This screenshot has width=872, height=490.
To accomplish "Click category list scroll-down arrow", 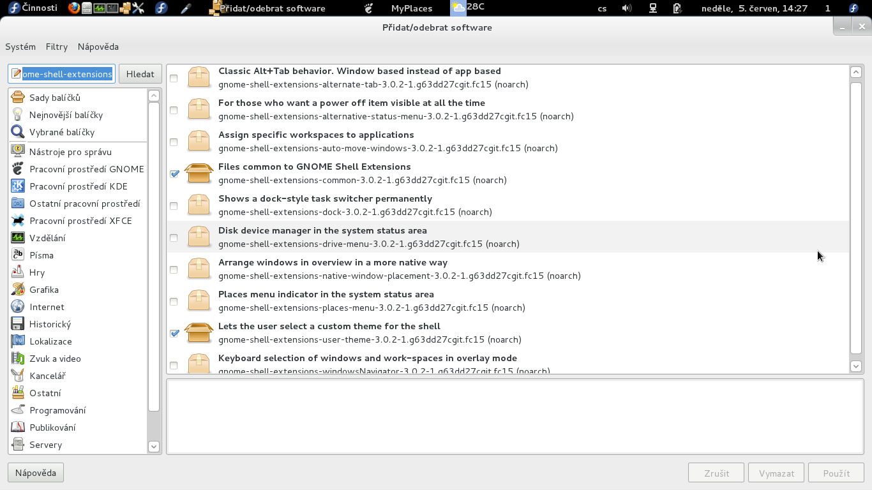I will point(153,447).
